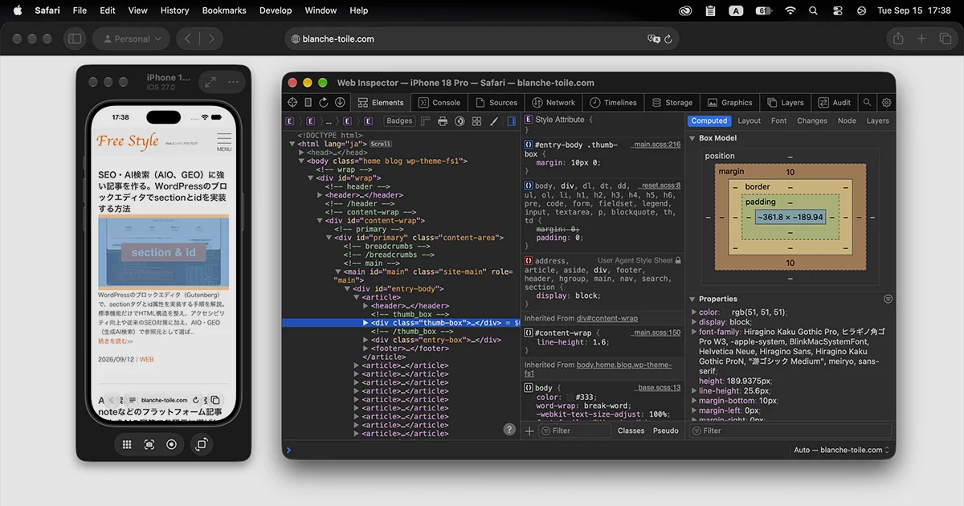Switch to the Sources tab
The width and height of the screenshot is (964, 506).
pyautogui.click(x=496, y=103)
